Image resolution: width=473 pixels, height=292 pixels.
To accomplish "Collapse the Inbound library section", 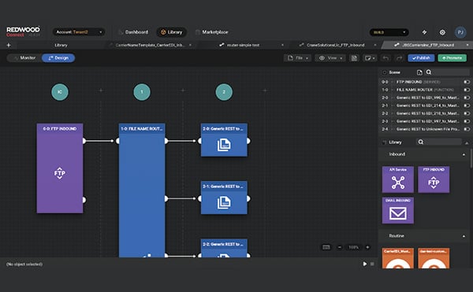I will (x=464, y=154).
